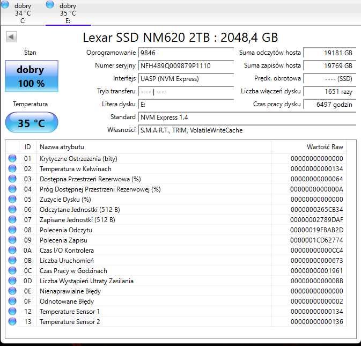This screenshot has height=346, width=361.
Task: Click the interface field UASP (NVM Express)
Action: (x=186, y=78)
